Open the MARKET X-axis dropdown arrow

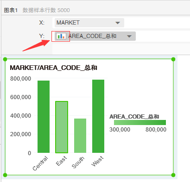pos(118,23)
